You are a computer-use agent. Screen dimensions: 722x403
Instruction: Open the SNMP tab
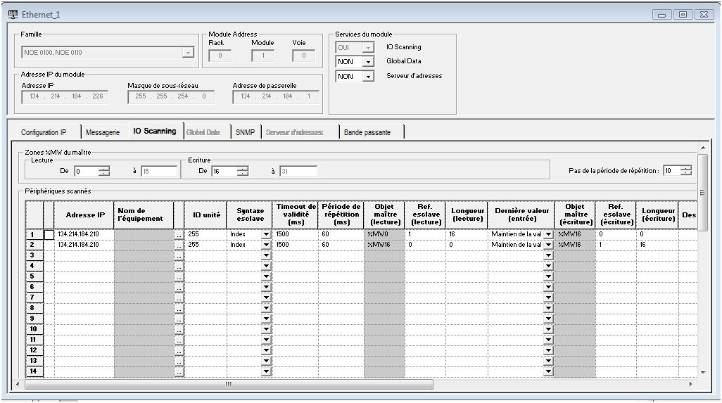point(245,132)
